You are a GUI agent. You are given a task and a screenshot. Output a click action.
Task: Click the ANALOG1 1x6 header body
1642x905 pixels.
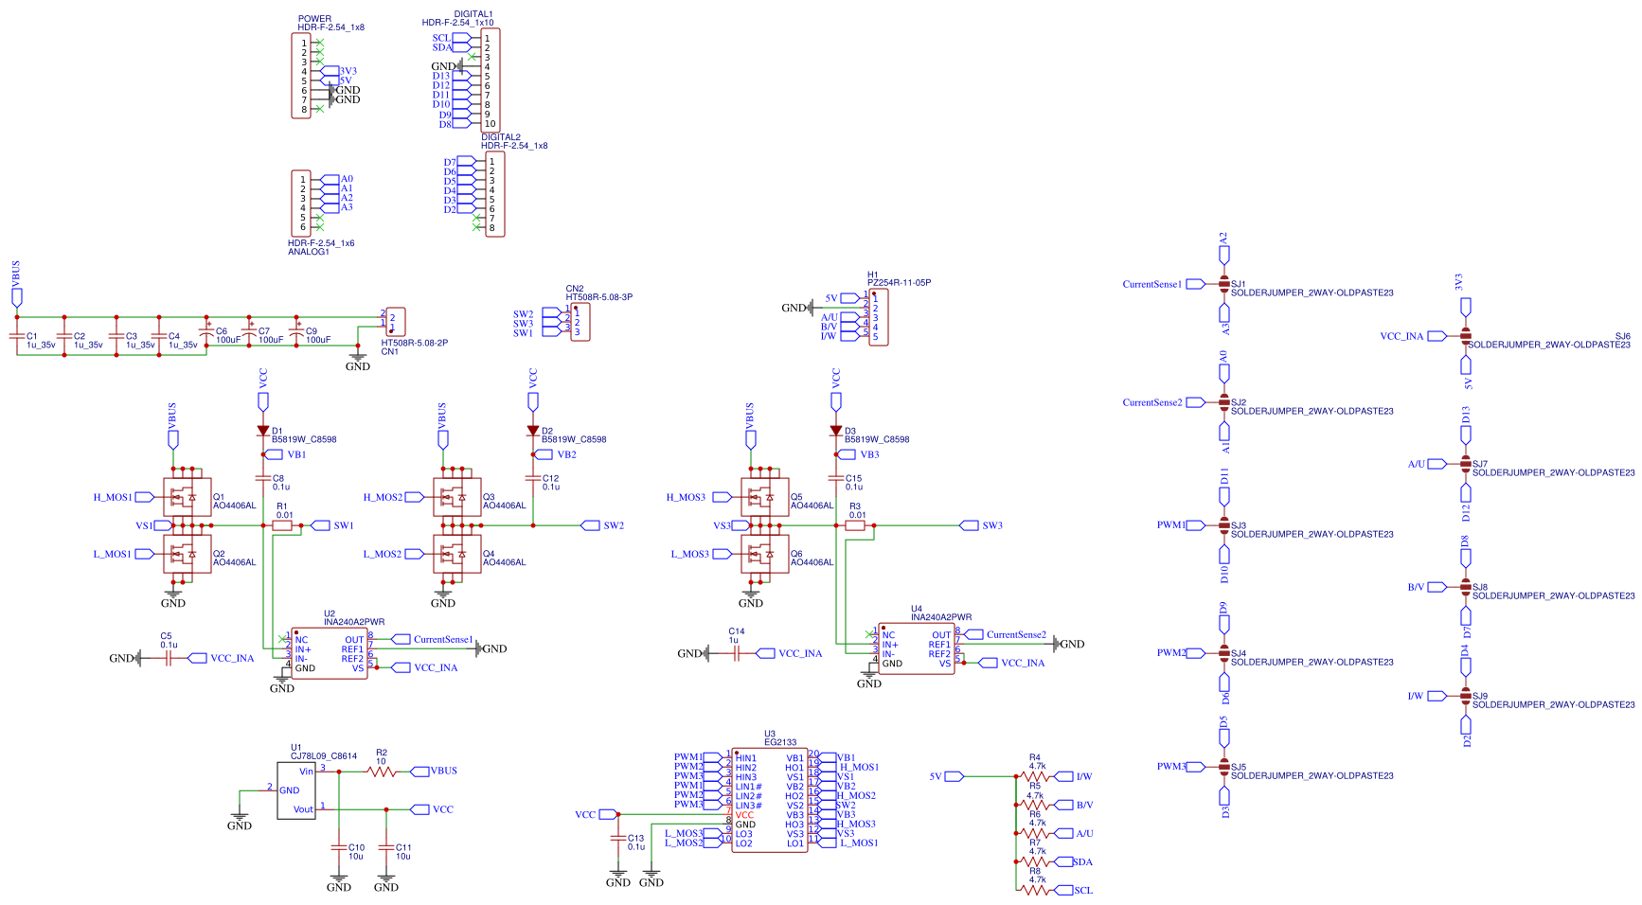[301, 204]
